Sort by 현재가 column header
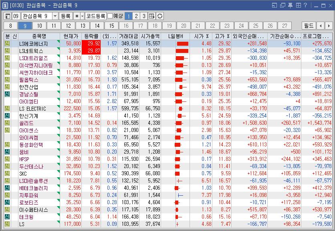335x231 pixels. 71,36
